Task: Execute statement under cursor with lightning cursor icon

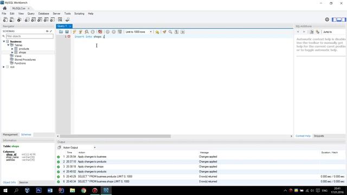Action: tap(81, 32)
